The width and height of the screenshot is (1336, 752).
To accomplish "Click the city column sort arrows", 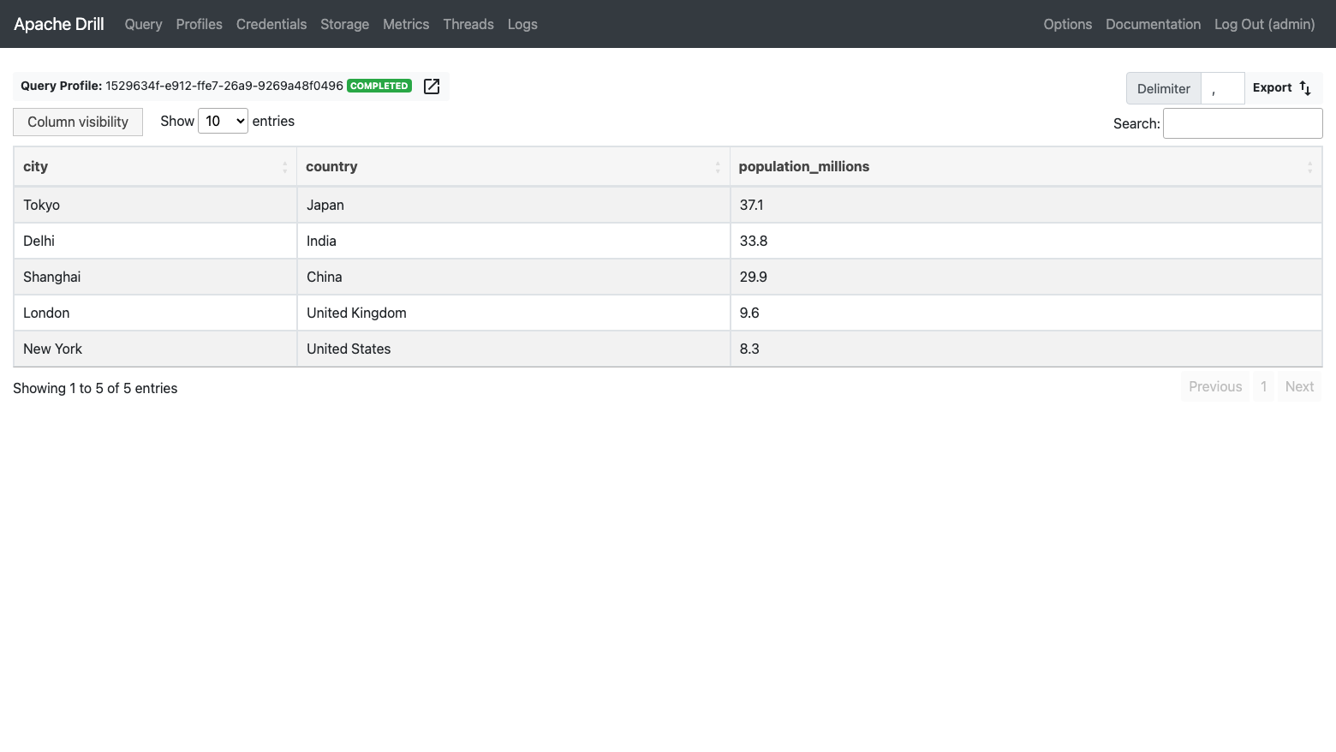I will pyautogui.click(x=285, y=167).
